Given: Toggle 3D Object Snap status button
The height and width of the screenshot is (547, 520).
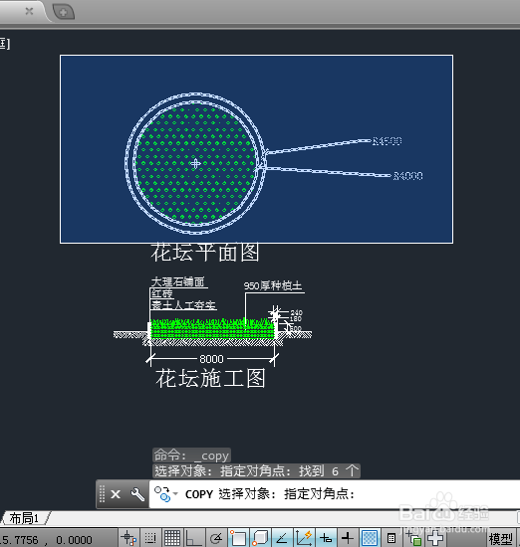Looking at the screenshot, I should coord(260,538).
